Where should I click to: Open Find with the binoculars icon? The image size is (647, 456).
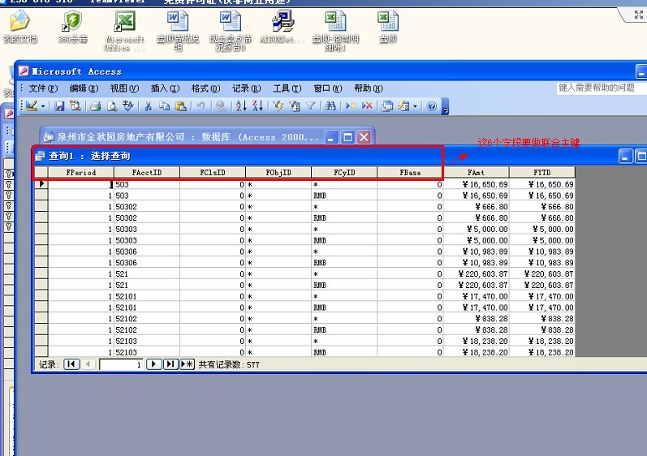(x=330, y=106)
